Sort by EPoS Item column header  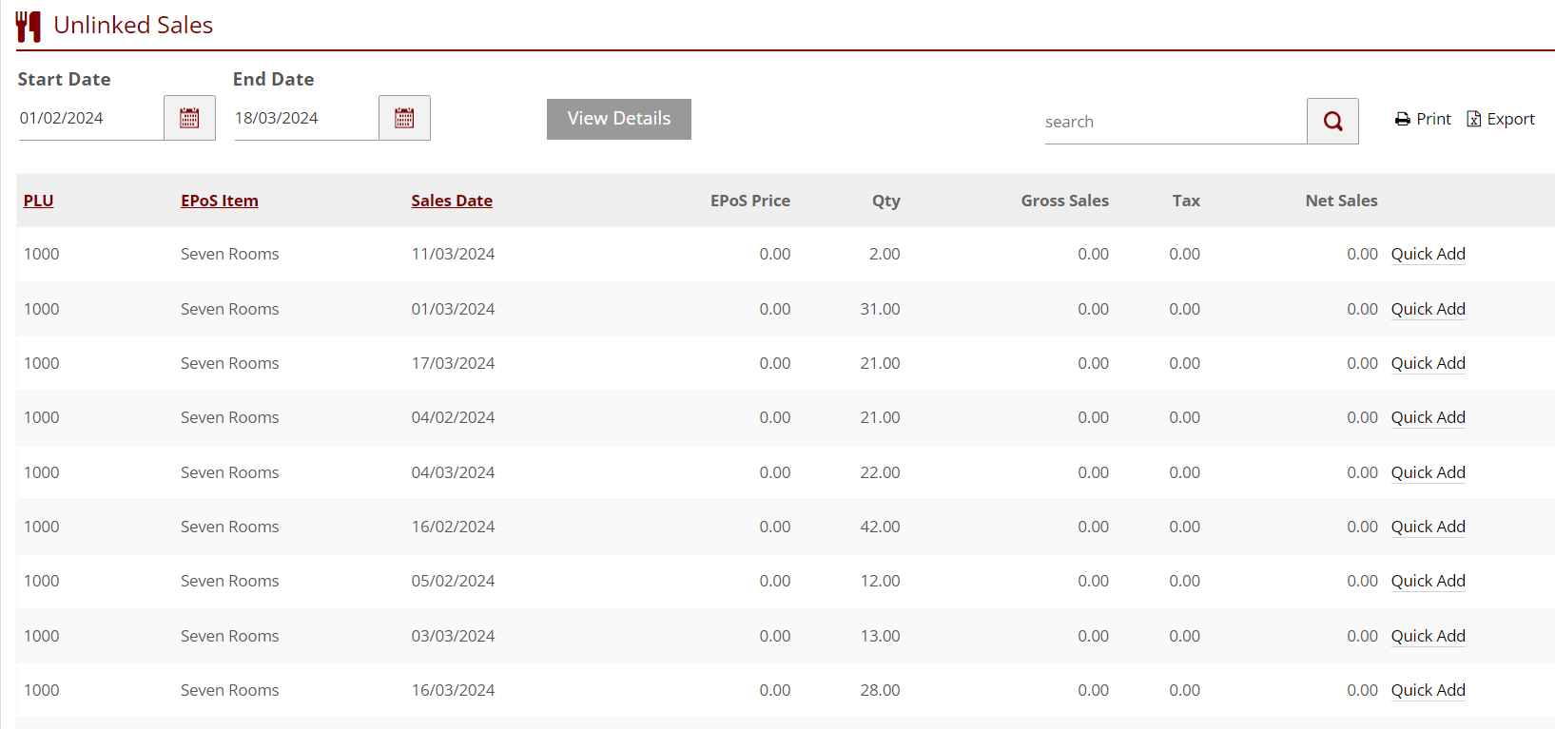coord(220,201)
